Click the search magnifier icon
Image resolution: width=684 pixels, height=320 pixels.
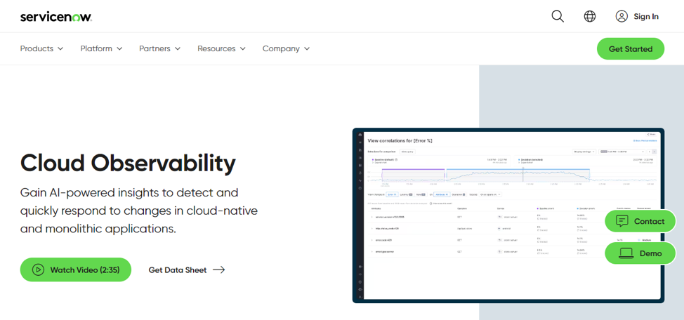pyautogui.click(x=558, y=16)
